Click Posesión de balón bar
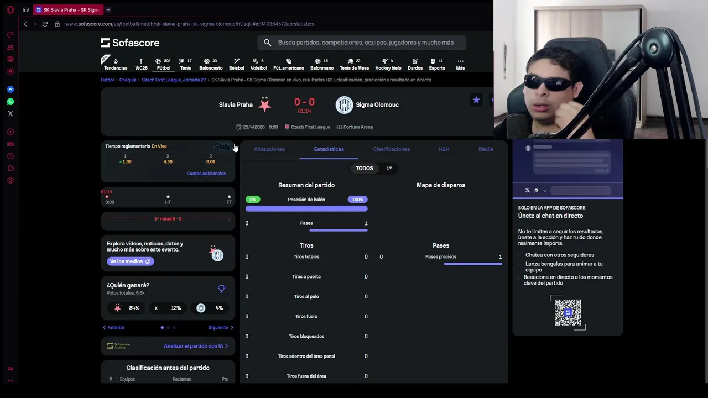The height and width of the screenshot is (398, 708). click(x=306, y=209)
